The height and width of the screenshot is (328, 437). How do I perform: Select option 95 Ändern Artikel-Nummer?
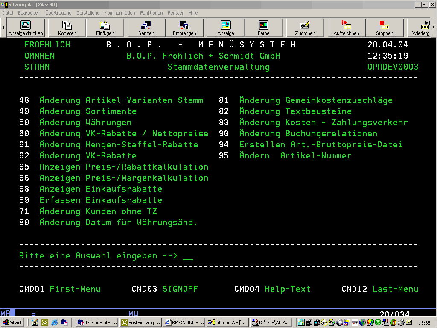click(x=285, y=155)
